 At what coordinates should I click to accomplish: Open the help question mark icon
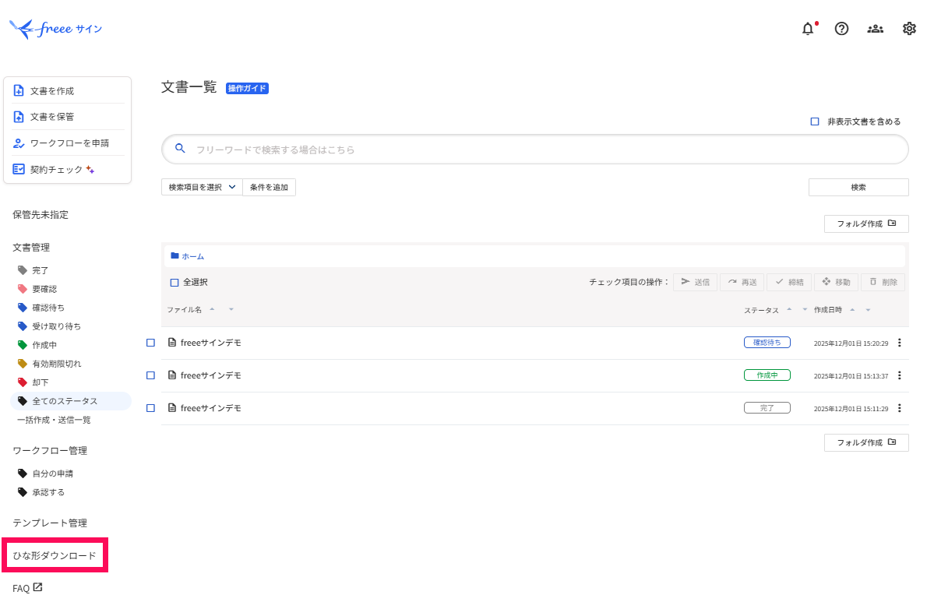841,28
